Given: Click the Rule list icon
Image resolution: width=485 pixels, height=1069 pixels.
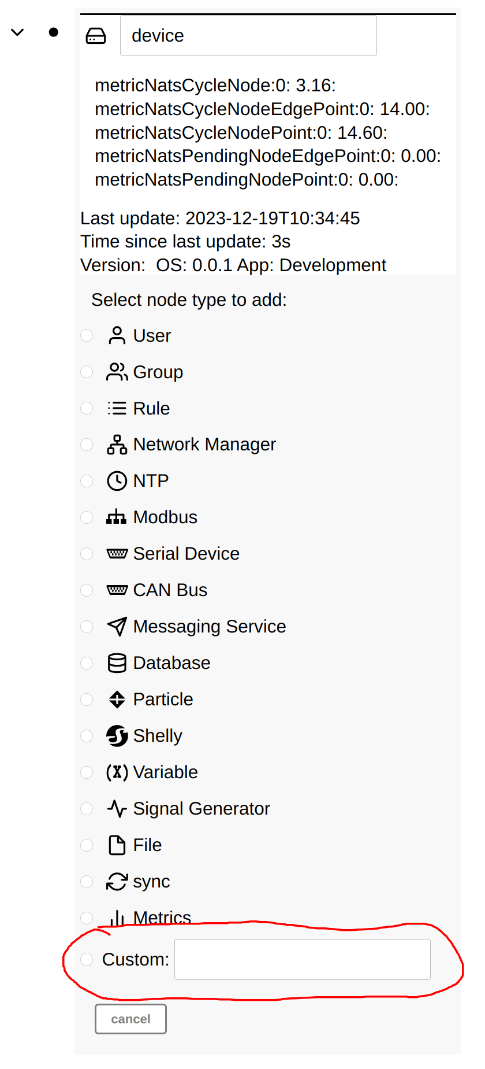Looking at the screenshot, I should pos(117,408).
